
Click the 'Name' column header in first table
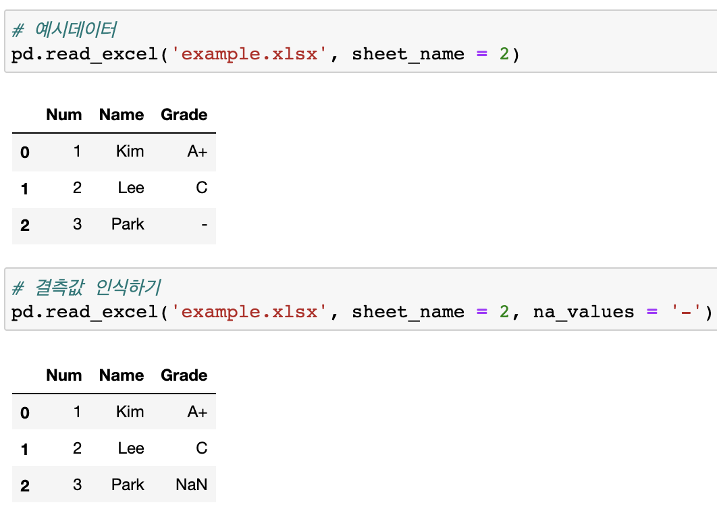121,115
